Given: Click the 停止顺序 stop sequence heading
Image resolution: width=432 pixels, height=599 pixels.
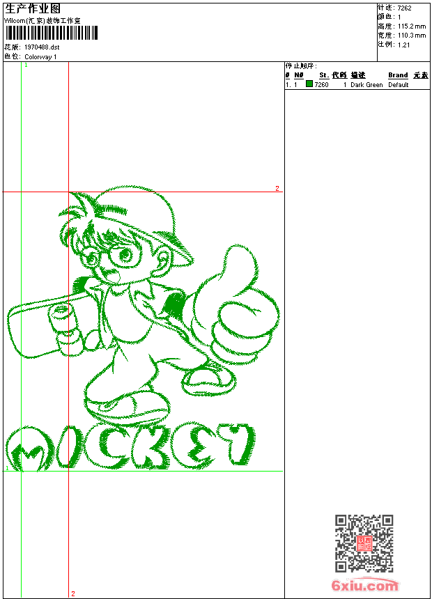Looking at the screenshot, I should coord(301,65).
